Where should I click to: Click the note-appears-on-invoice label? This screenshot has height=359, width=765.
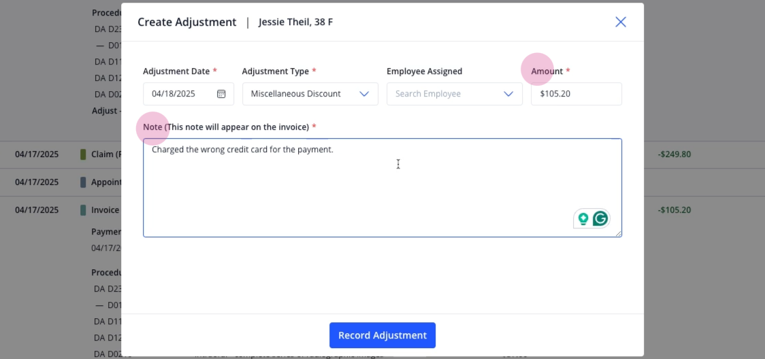click(x=226, y=127)
